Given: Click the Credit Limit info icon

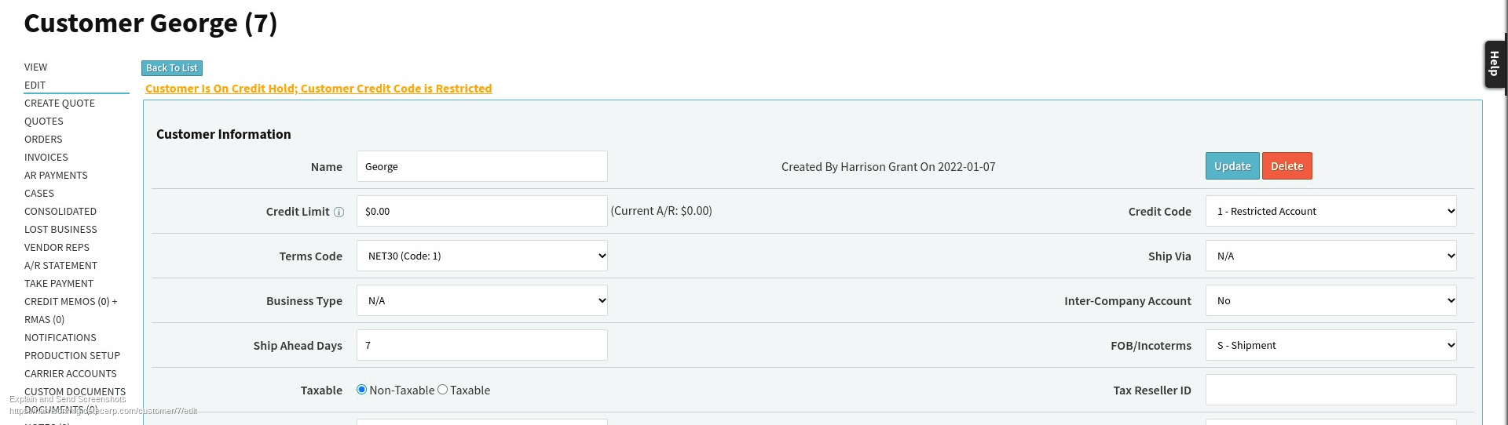Looking at the screenshot, I should [x=339, y=212].
